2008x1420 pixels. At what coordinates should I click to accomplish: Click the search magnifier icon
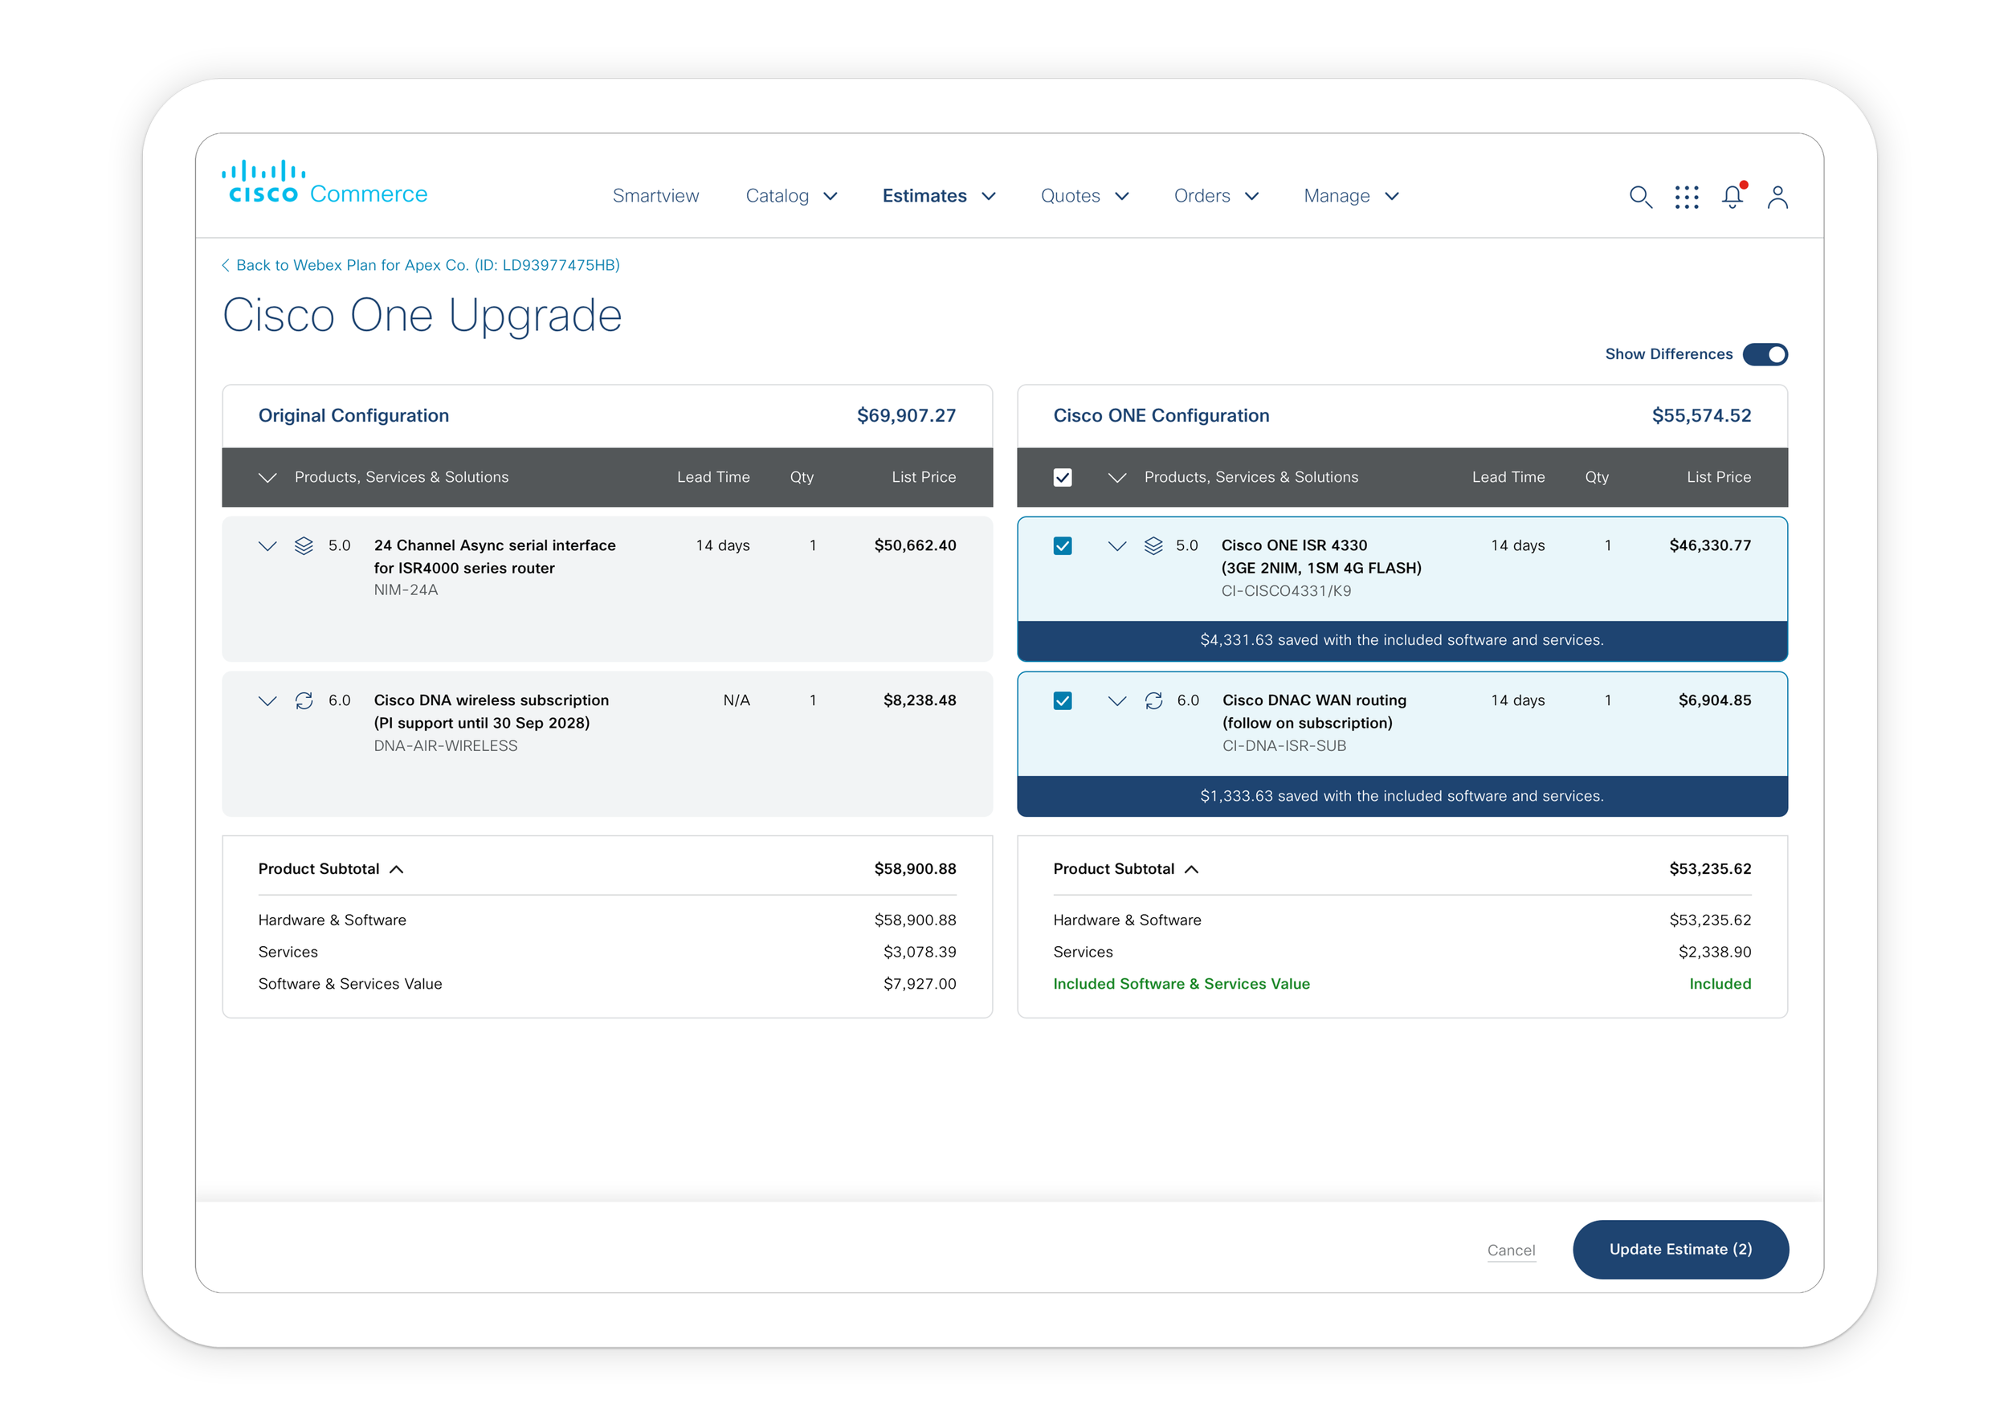click(1641, 197)
